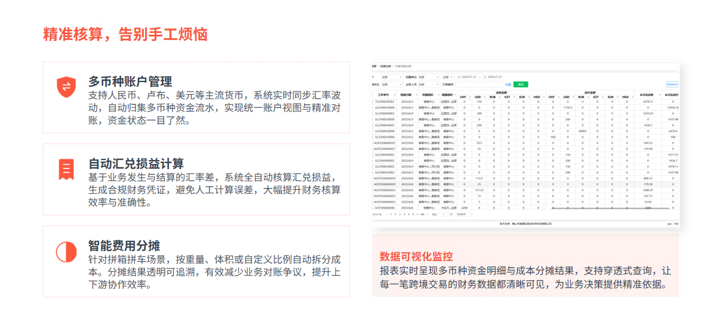Click the 订单毛利分析 breadcrumb item

pos(403,66)
